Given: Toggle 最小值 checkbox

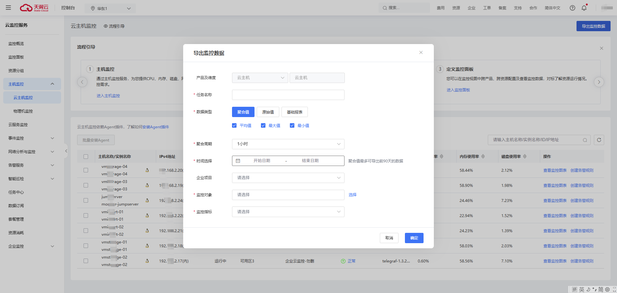Looking at the screenshot, I should pyautogui.click(x=292, y=125).
